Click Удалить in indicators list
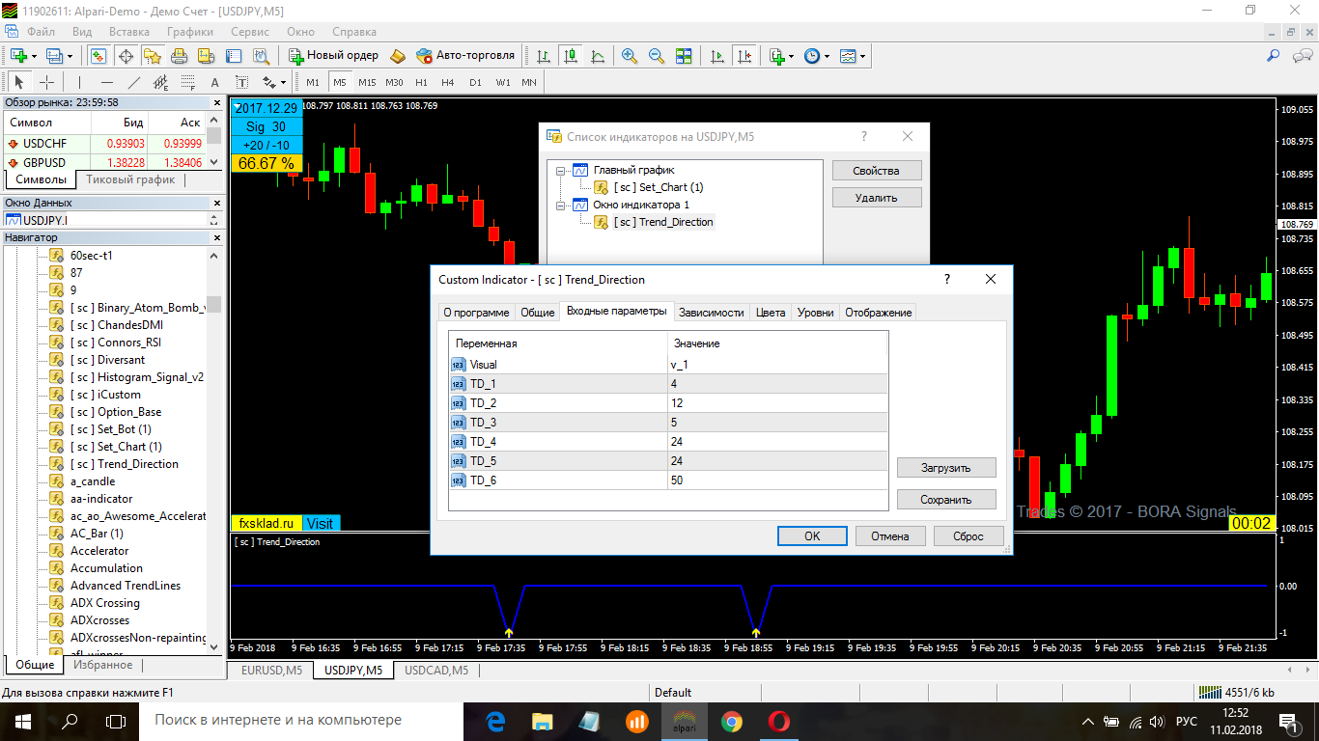This screenshot has height=741, width=1319. (x=877, y=198)
